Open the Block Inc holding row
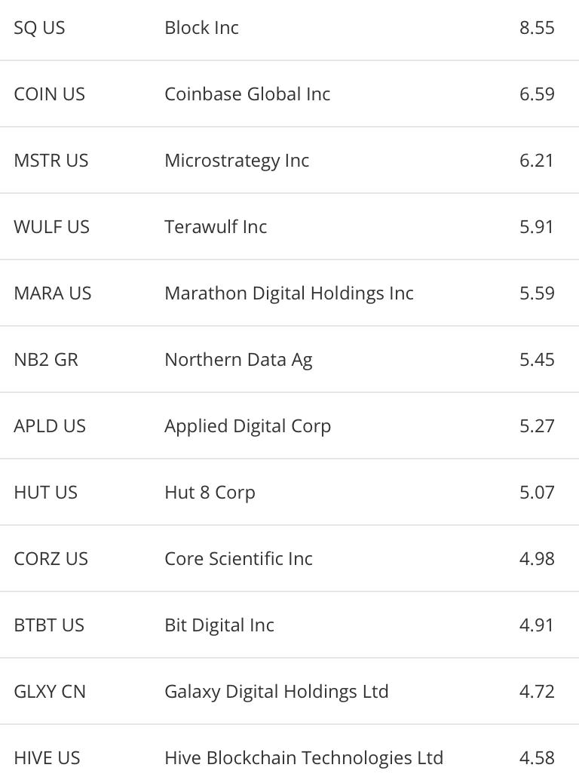This screenshot has width=579, height=780. click(x=289, y=28)
